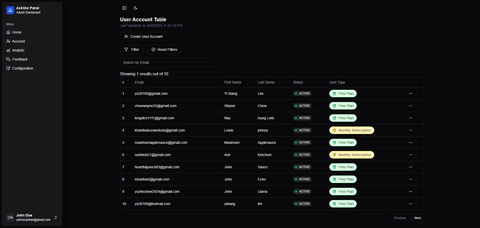The image size is (480, 228).
Task: Click the green ACTIVE status dot for Lewis johnny
Action: 296,130
